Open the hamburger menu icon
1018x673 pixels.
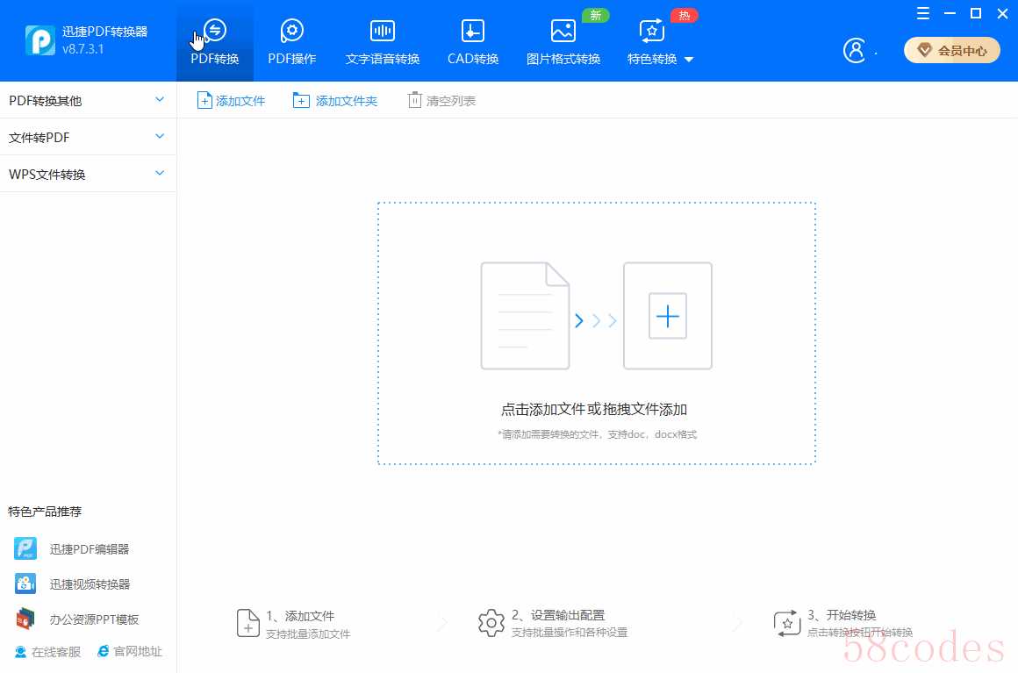(922, 14)
